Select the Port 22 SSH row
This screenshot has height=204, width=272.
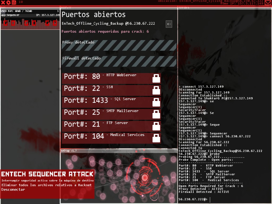coord(111,90)
